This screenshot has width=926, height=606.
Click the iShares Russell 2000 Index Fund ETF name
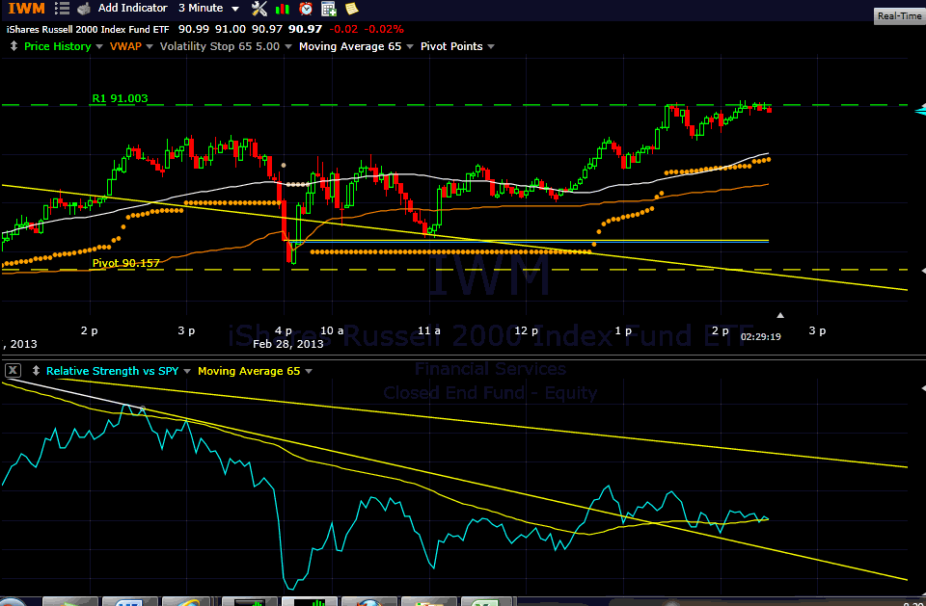coord(89,29)
